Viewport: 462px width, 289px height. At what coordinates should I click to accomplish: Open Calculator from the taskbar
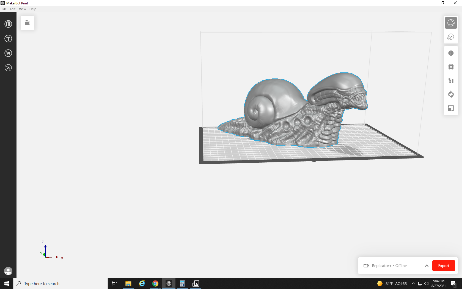click(x=182, y=283)
